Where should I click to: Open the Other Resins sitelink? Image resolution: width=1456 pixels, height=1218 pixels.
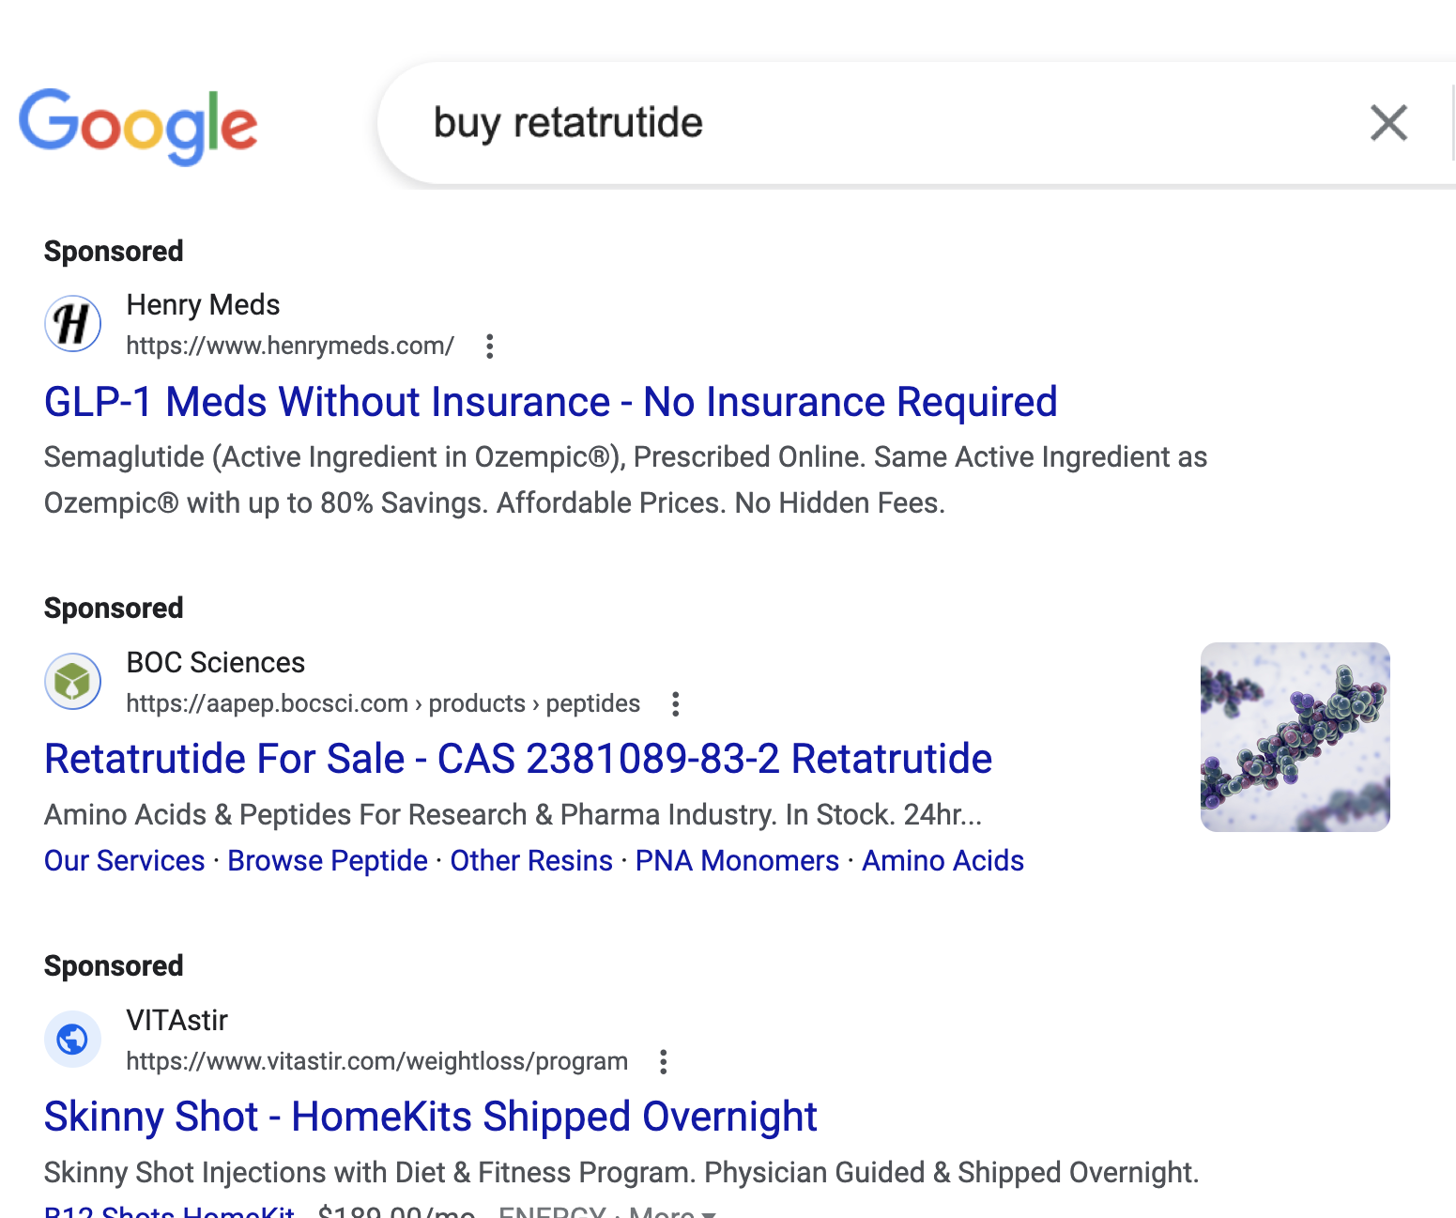click(x=531, y=861)
